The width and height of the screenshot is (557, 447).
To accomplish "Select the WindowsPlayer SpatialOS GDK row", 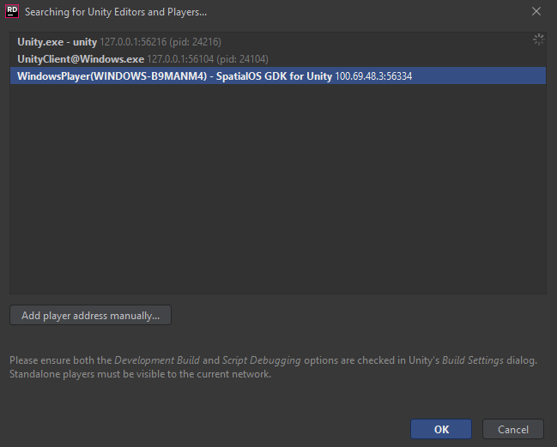I will [278, 76].
